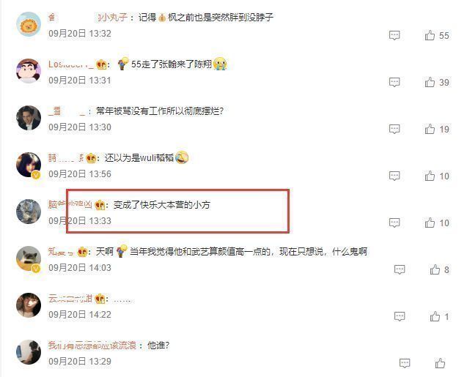Open reply for the 13:31 comment
The image size is (467, 377).
pos(394,82)
